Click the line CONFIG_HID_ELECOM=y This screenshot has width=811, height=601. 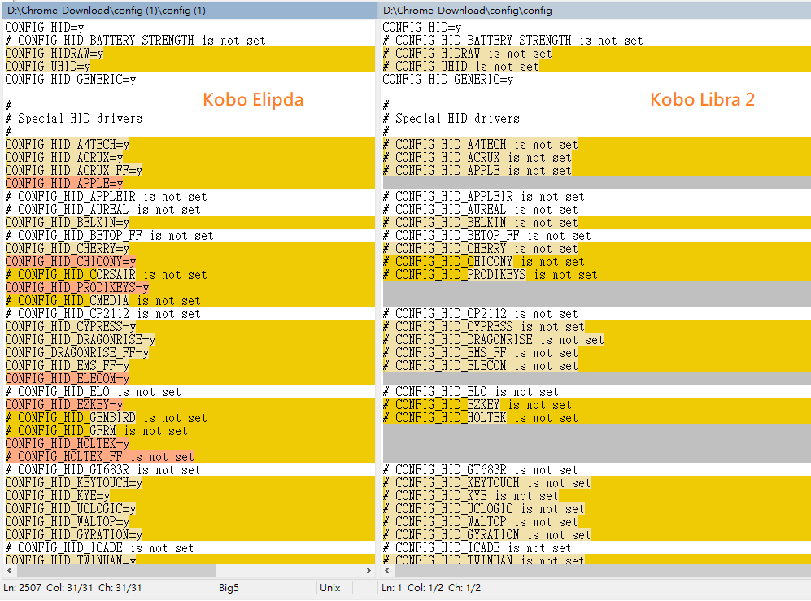click(68, 379)
